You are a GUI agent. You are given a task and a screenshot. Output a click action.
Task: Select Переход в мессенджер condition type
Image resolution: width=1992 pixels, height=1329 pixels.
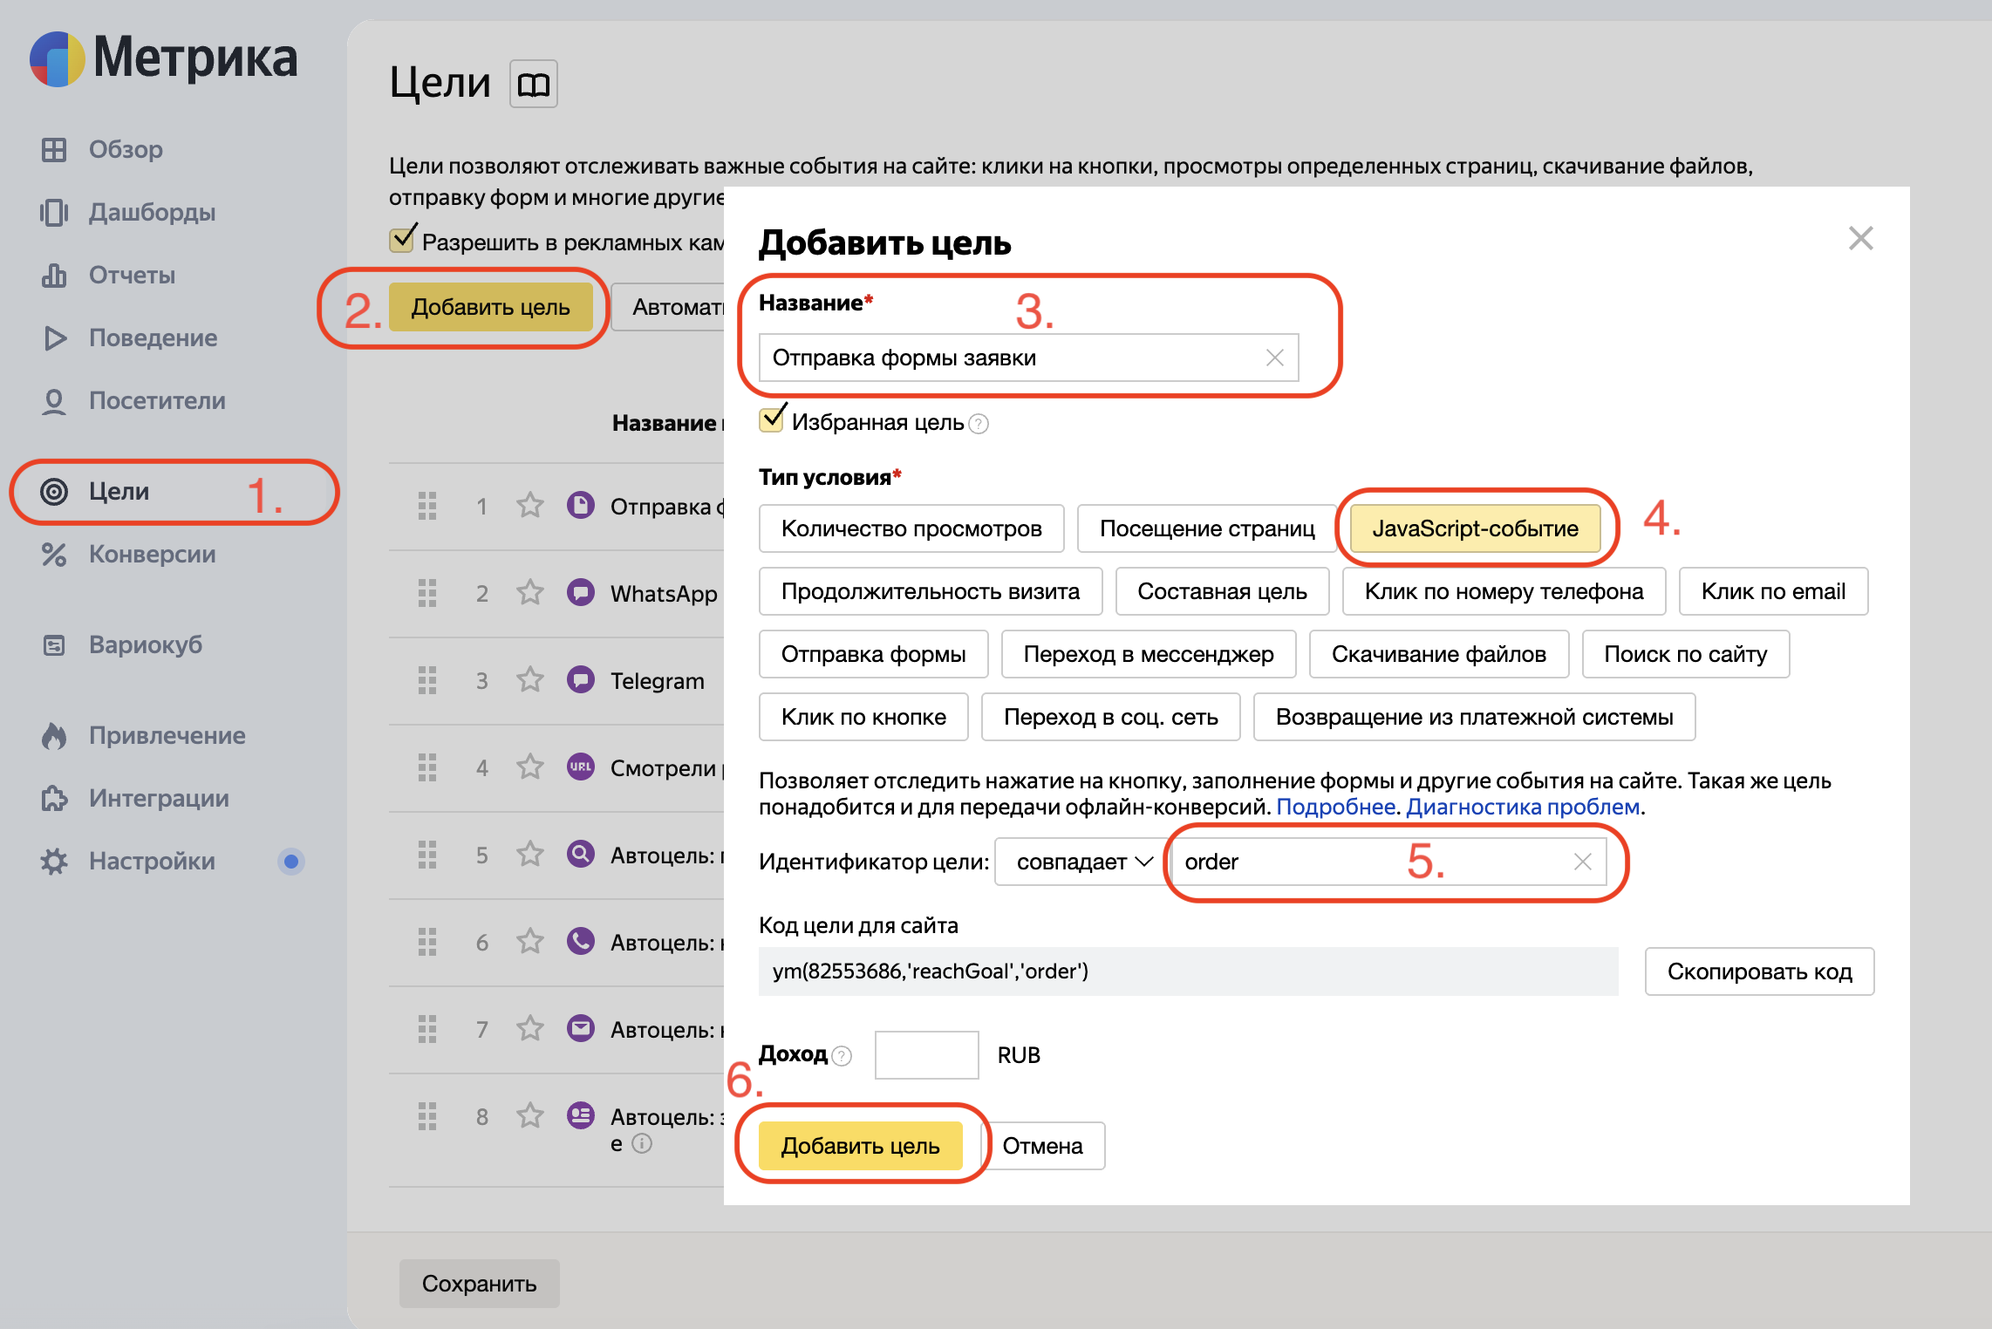1149,654
